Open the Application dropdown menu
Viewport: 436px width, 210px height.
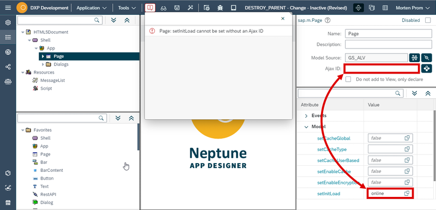coord(92,8)
